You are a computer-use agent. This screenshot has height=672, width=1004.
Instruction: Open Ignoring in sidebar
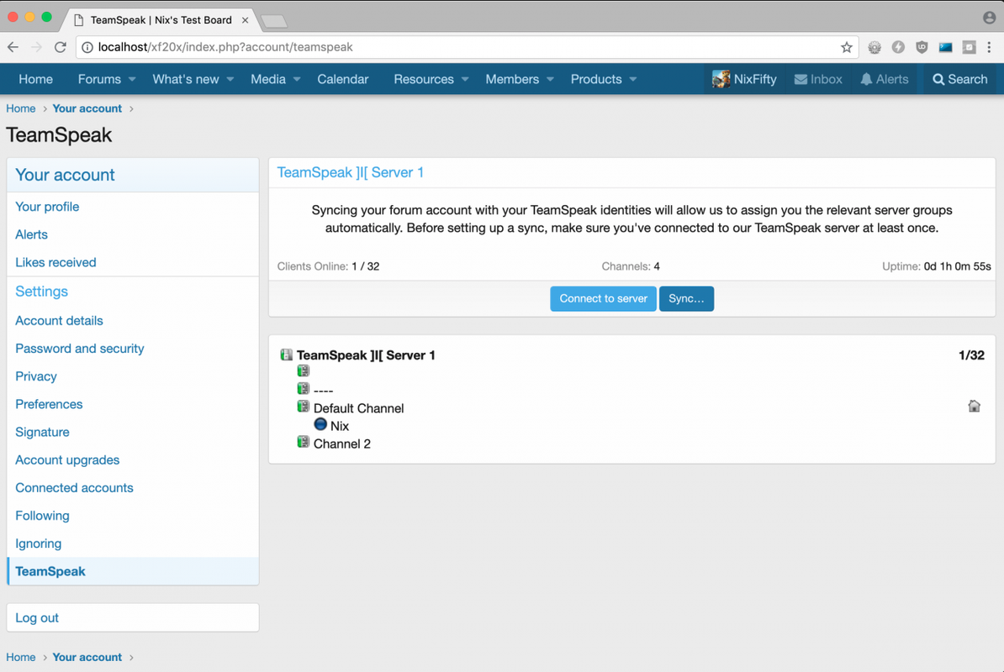pos(39,543)
